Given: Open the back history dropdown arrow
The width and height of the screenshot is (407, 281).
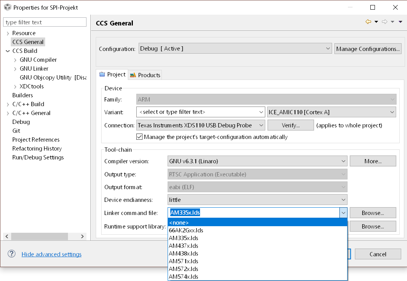Looking at the screenshot, I should (x=376, y=22).
